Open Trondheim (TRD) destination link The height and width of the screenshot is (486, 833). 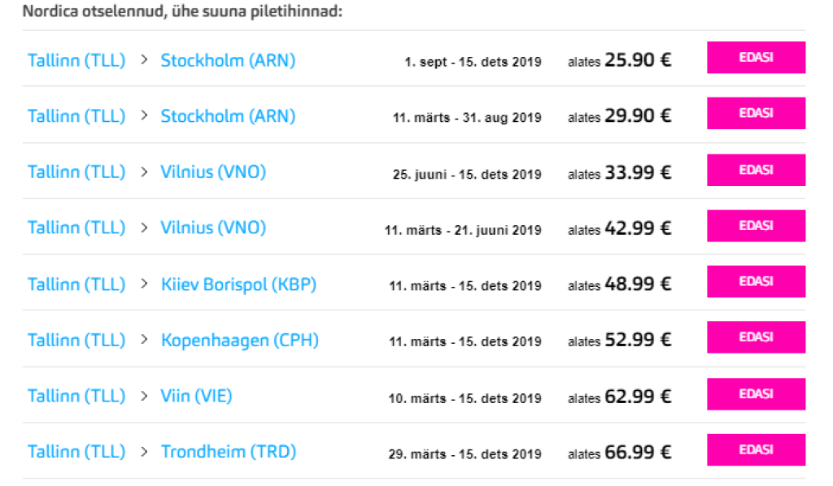228,452
